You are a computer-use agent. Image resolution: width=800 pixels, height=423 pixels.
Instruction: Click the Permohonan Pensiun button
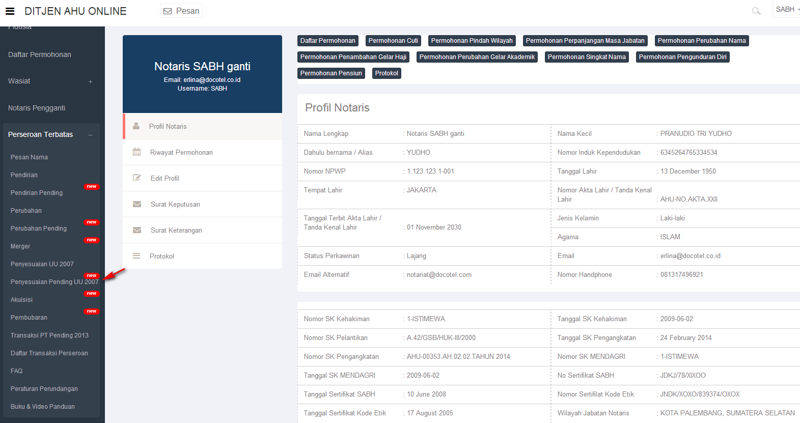pos(331,73)
